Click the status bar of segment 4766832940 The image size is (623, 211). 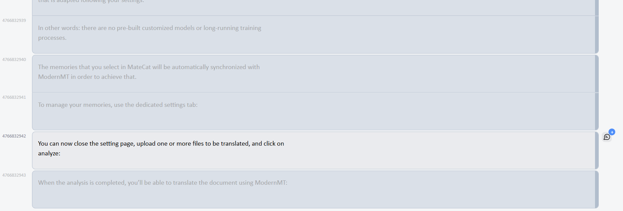point(597,73)
